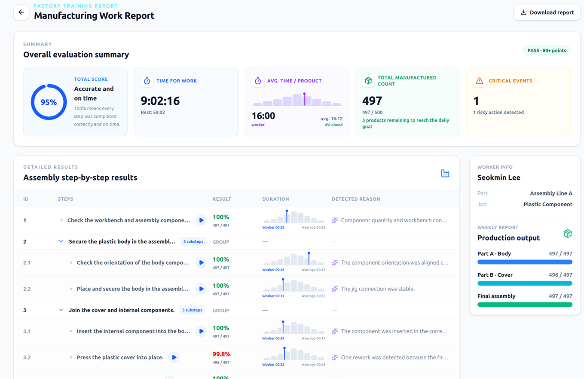
Task: Click the 'Assembly Line A' part value
Action: click(551, 193)
